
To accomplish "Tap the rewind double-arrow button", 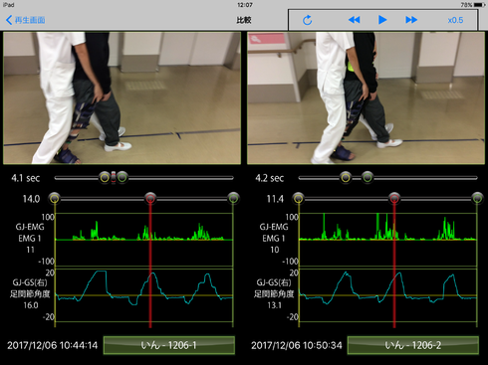I will point(354,20).
